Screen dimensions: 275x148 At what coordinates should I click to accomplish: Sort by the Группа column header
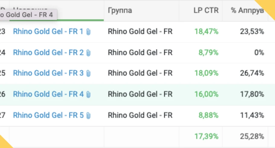coord(120,11)
